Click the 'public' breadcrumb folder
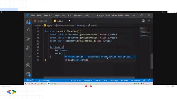The height and width of the screenshot is (99, 177). [38, 26]
